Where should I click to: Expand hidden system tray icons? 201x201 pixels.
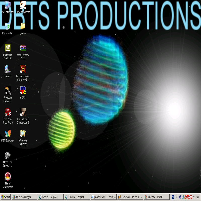(x=177, y=197)
